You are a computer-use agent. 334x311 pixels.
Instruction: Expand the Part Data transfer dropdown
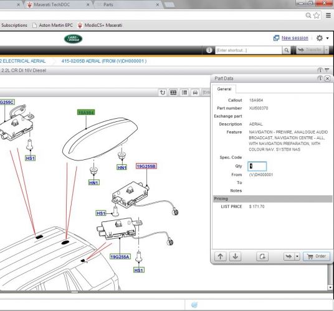[297, 256]
